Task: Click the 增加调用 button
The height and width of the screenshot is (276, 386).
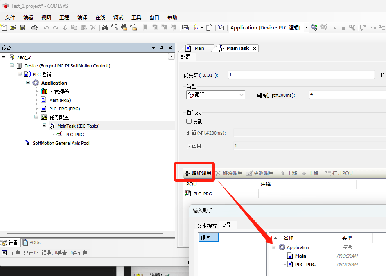Action: (x=198, y=173)
